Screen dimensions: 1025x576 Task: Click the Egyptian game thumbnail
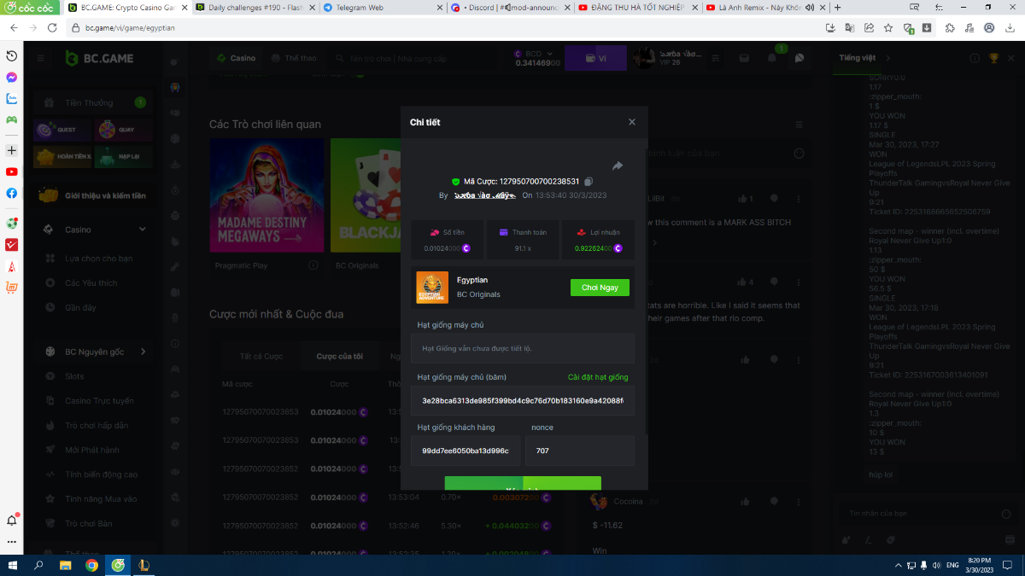click(x=432, y=288)
